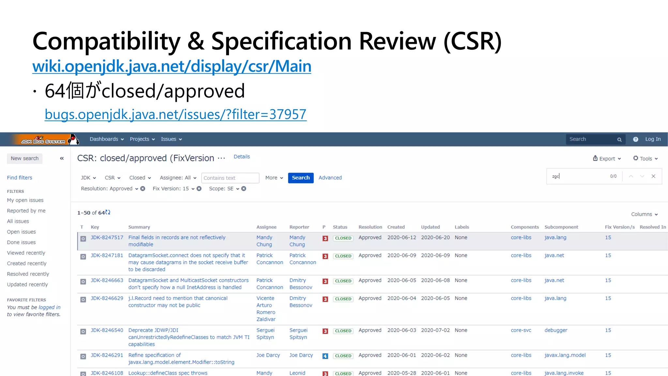Click priority 3 icon for JDK-8247517
Image resolution: width=668 pixels, height=376 pixels.
(x=325, y=239)
